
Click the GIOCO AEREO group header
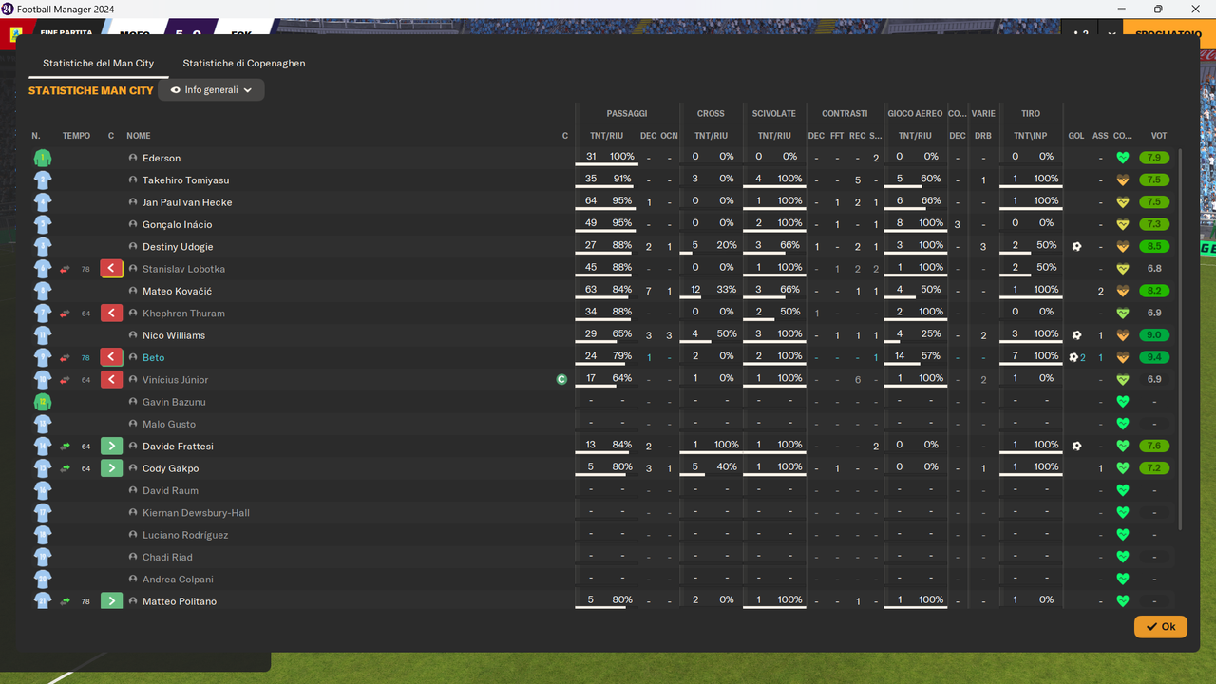pos(915,114)
